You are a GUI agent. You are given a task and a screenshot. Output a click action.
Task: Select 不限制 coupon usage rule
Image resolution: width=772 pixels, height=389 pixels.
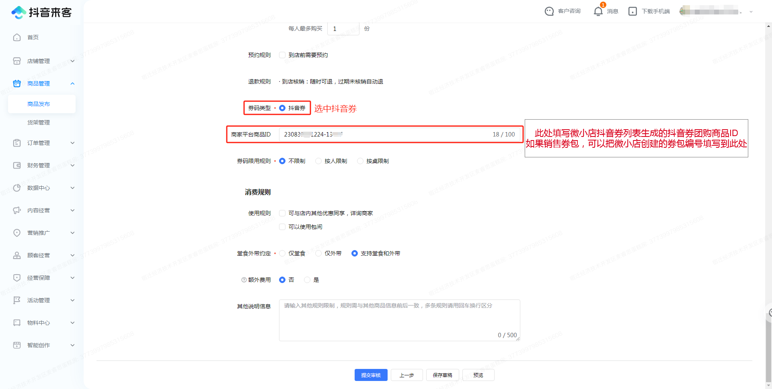[x=282, y=161]
